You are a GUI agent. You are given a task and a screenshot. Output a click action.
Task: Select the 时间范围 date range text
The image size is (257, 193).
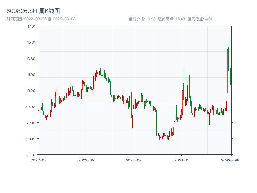tap(41, 19)
